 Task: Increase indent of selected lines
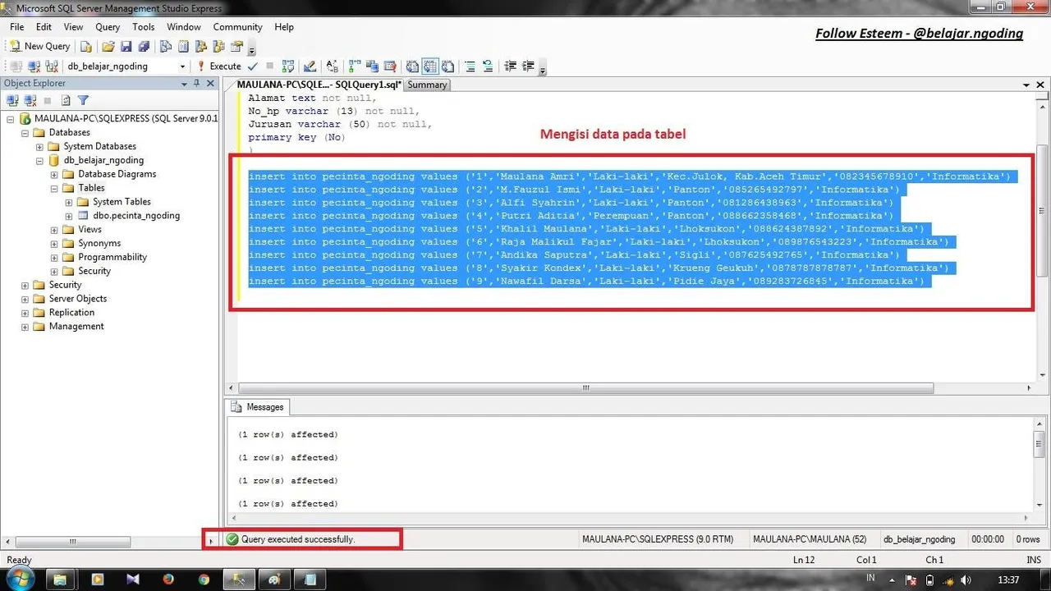[528, 66]
